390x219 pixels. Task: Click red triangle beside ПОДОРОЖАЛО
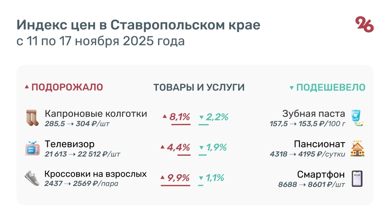point(27,88)
